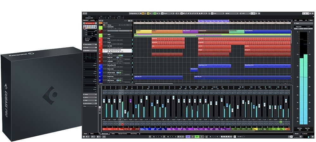
Task: Click the lit green button on the MixConsole channel
Action: pos(281,122)
